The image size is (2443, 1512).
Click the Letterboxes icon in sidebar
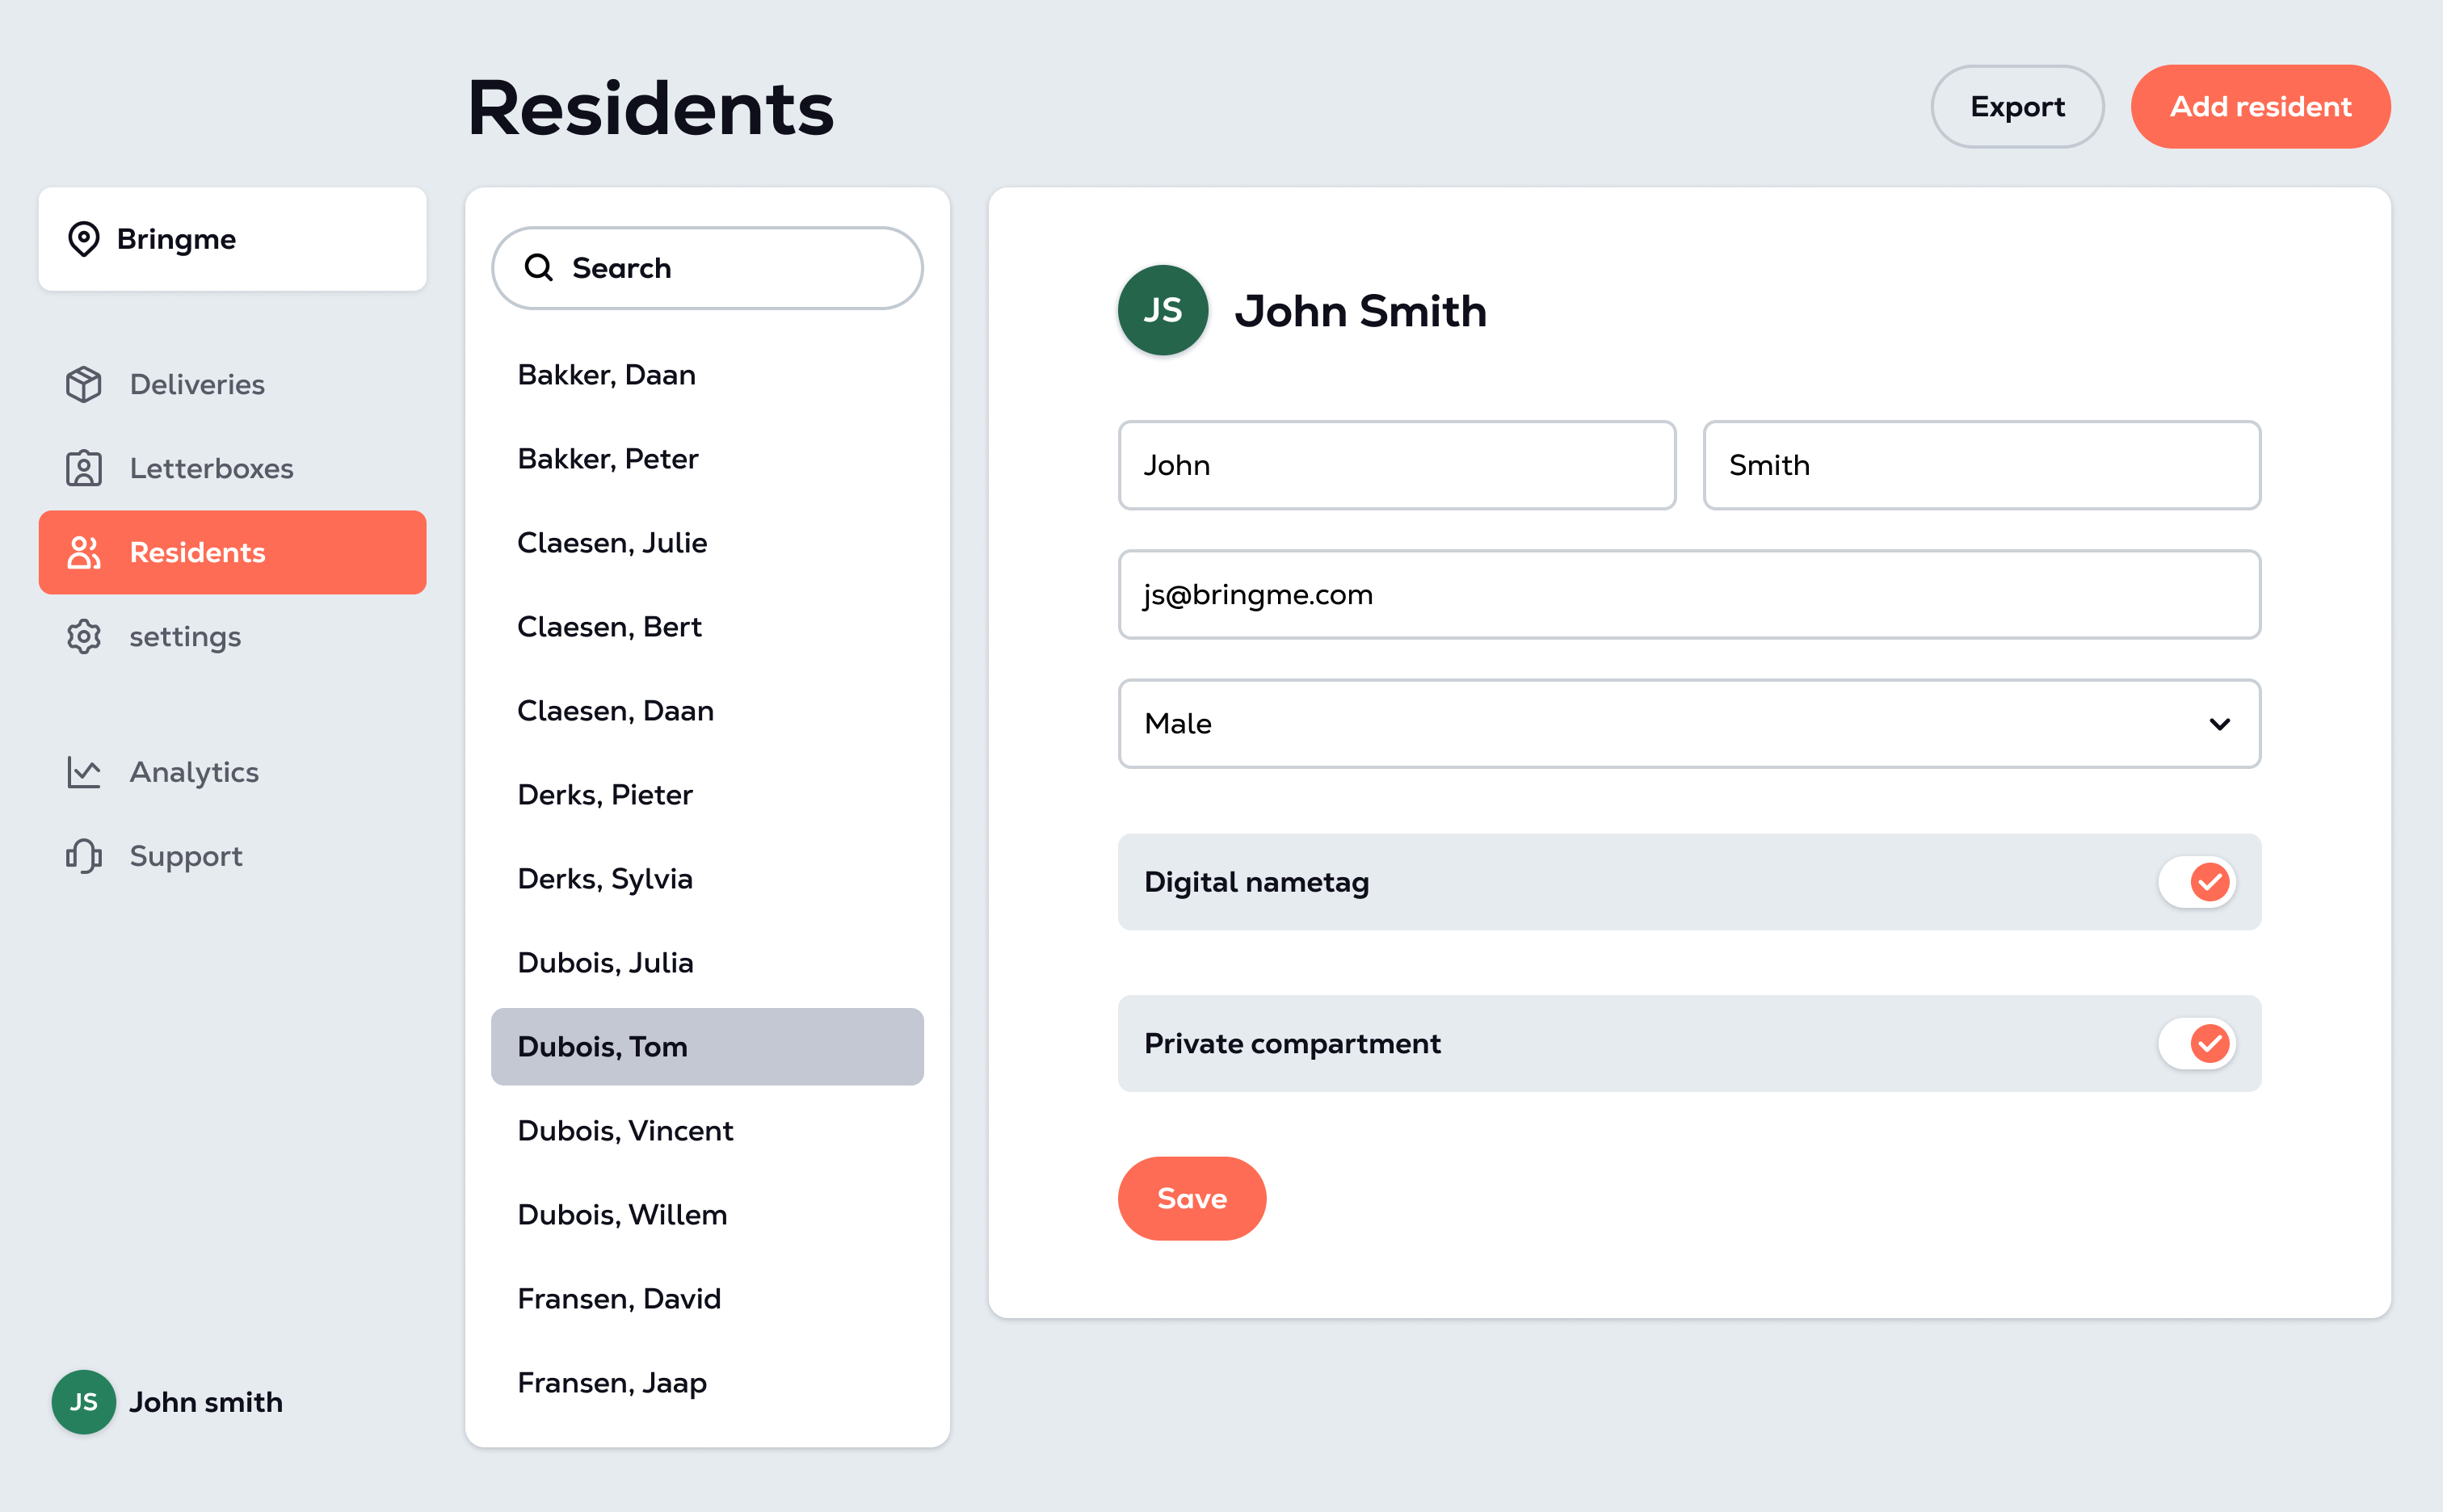84,468
